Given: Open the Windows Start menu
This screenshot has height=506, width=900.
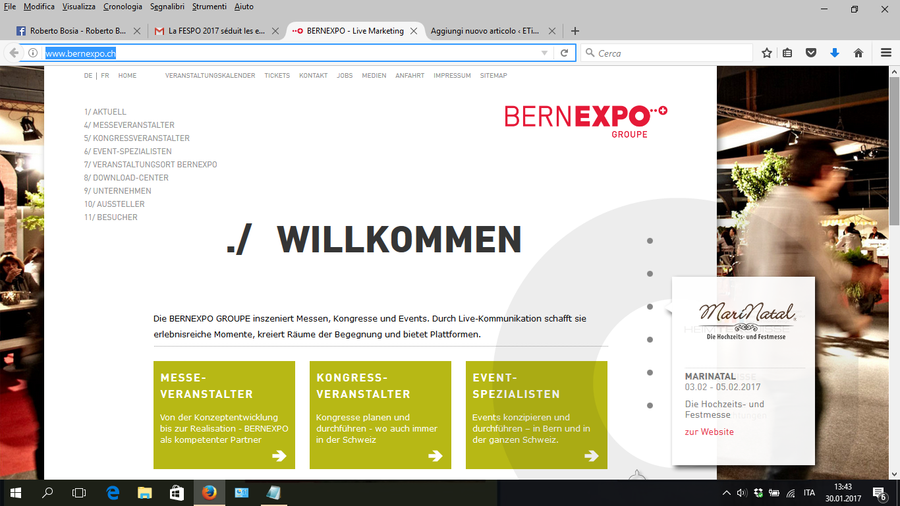Looking at the screenshot, I should click(16, 493).
